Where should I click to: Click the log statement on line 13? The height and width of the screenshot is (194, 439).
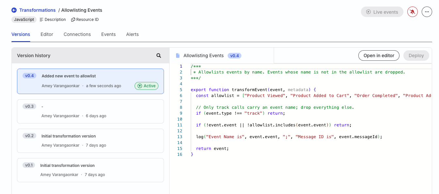coord(289,137)
